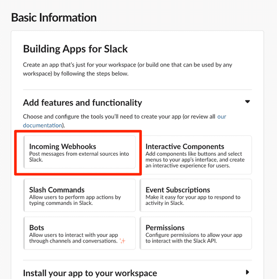277x279 pixels.
Task: Open the Incoming Webhooks feature card
Action: pos(79,152)
